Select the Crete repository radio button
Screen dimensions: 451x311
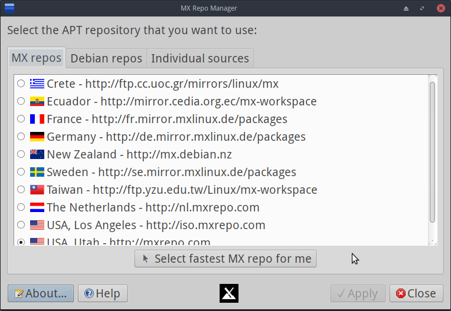click(x=21, y=84)
